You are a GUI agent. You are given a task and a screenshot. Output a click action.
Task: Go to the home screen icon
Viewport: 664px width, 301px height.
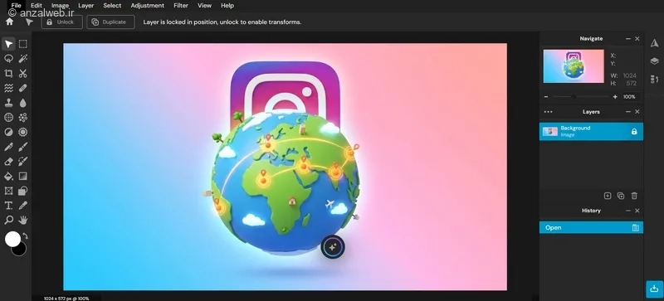click(x=9, y=22)
